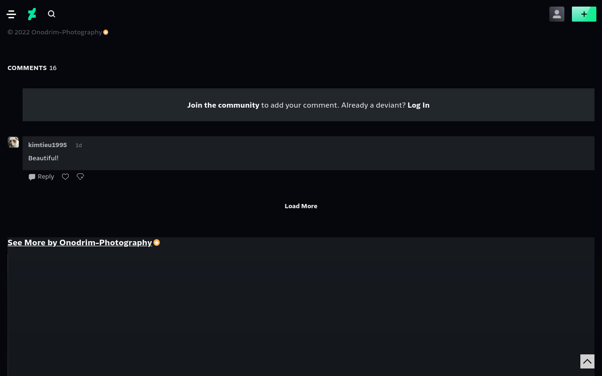
Task: Open the user profile avatar menu
Action: coord(557,14)
